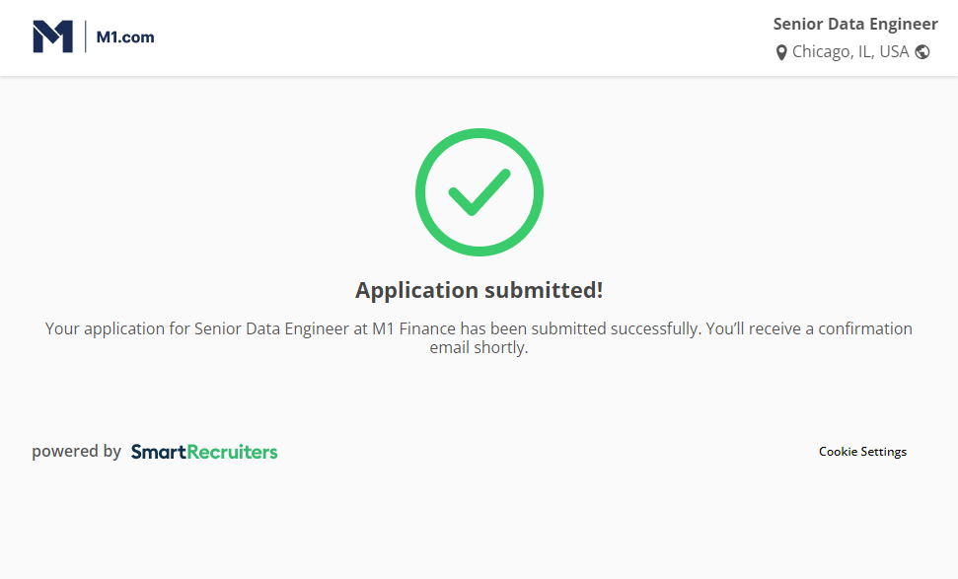This screenshot has height=579, width=958.
Task: Click the location pin icon
Action: pyautogui.click(x=781, y=52)
